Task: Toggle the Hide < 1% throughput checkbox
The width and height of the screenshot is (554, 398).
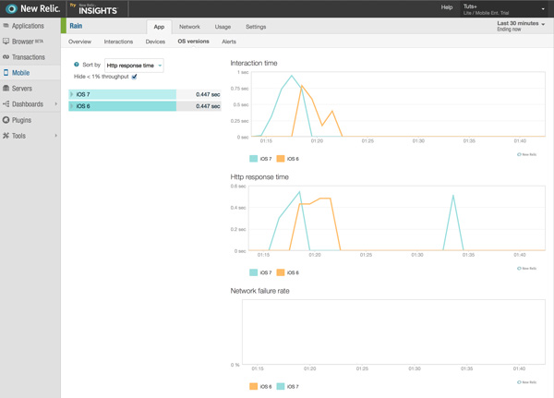Action: pos(134,77)
